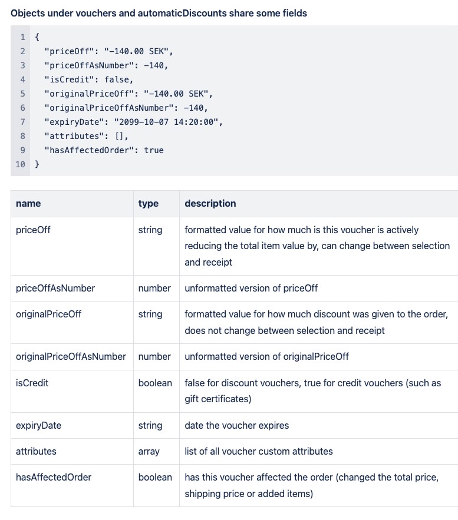Viewport: 458px width, 520px height.
Task: Click the heading about vouchers and automaticDiscounts fields
Action: coord(159,13)
